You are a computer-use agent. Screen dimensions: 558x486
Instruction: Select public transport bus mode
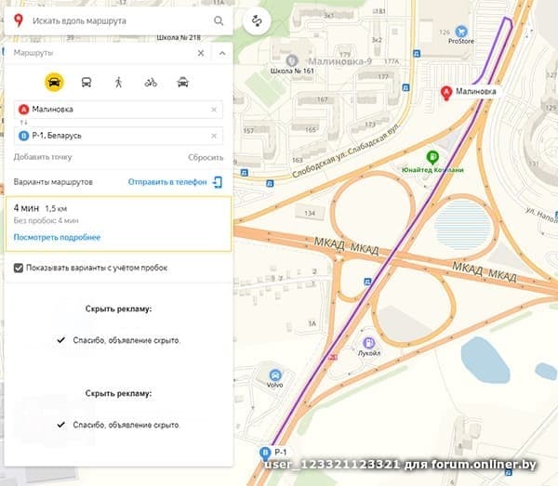coord(86,83)
